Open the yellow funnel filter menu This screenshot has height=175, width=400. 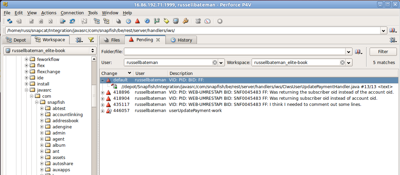point(91,40)
